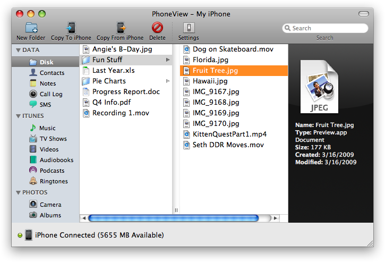The width and height of the screenshot is (385, 262).
Task: Click the toolbar toggle pill button
Action: point(364,14)
